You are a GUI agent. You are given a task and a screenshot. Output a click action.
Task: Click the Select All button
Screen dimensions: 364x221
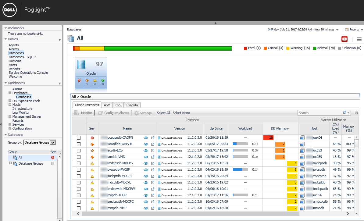pyautogui.click(x=163, y=113)
